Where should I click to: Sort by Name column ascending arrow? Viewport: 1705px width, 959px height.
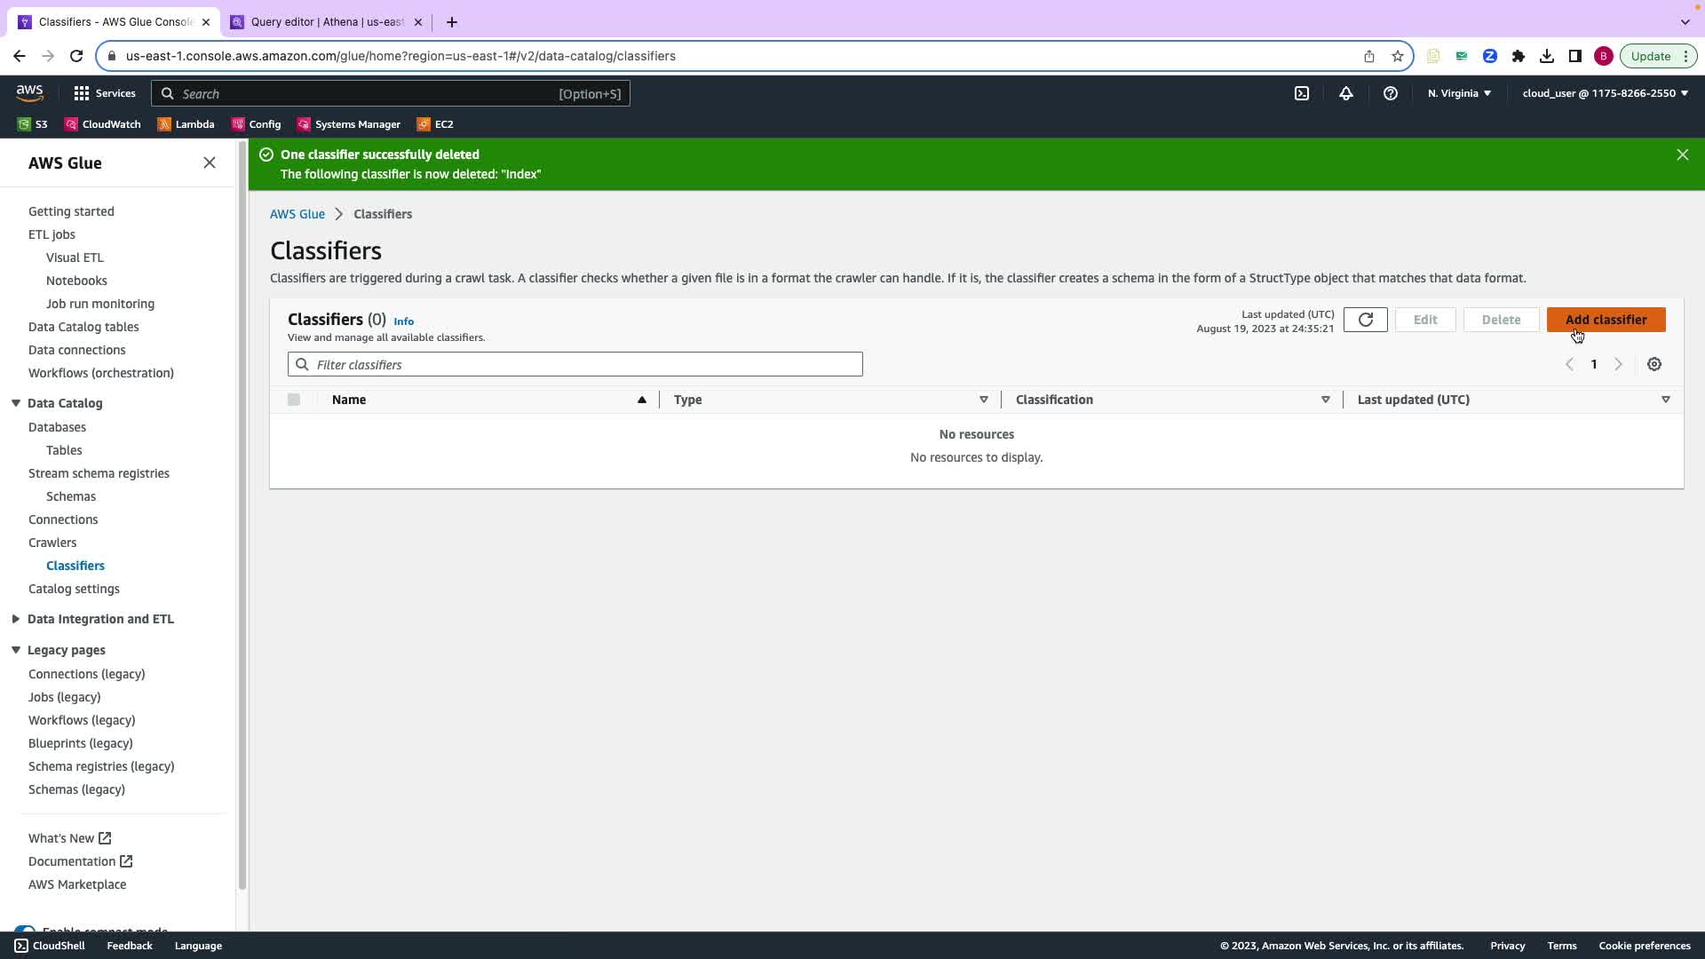click(x=641, y=400)
